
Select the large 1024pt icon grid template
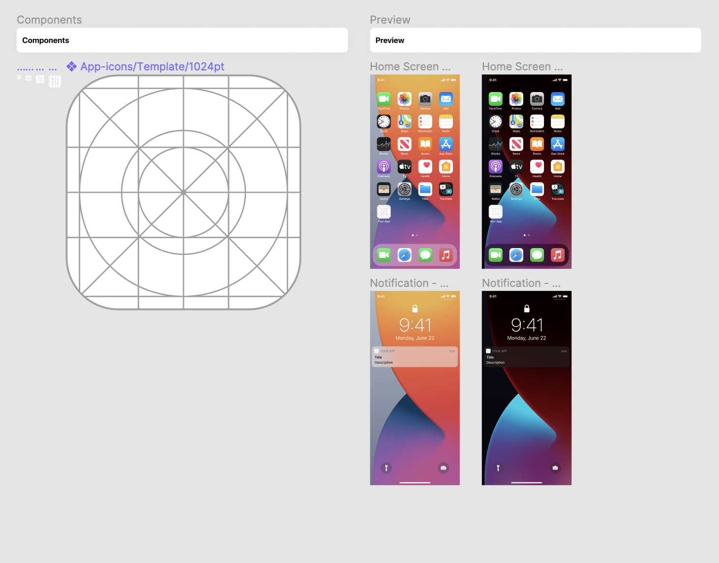point(182,192)
